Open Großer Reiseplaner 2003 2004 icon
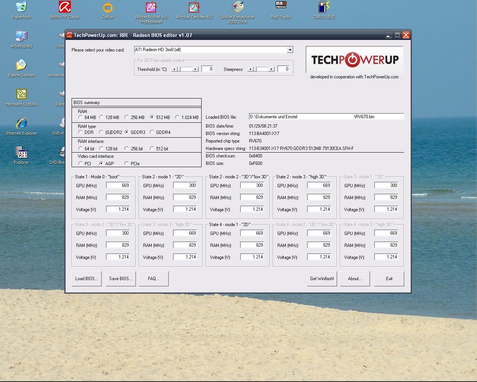The width and height of the screenshot is (477, 382). (237, 12)
